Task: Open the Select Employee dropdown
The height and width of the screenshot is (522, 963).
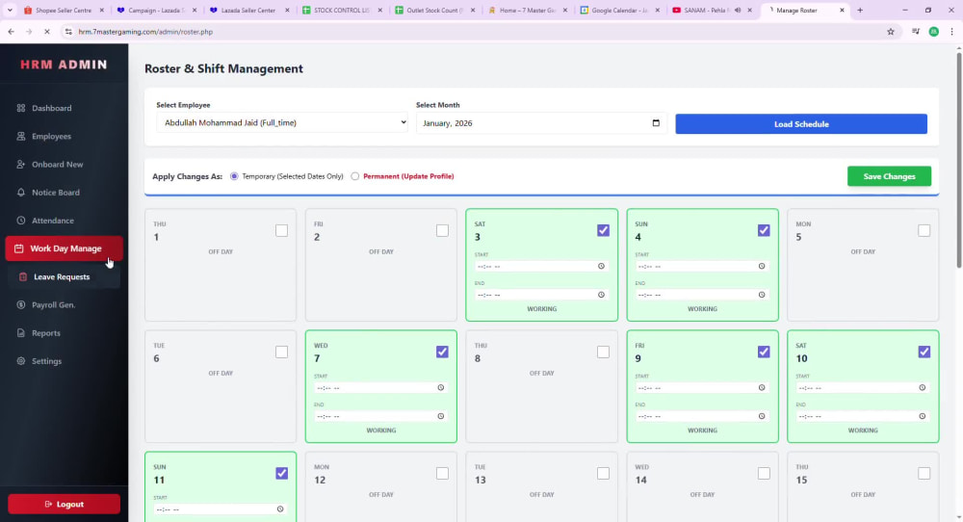Action: point(282,123)
